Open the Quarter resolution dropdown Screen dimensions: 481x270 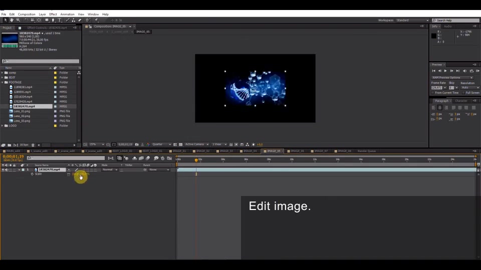161,144
